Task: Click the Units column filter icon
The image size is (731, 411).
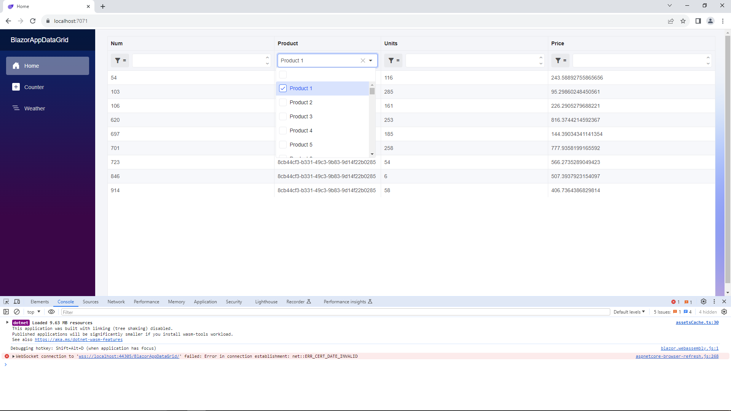Action: [393, 61]
